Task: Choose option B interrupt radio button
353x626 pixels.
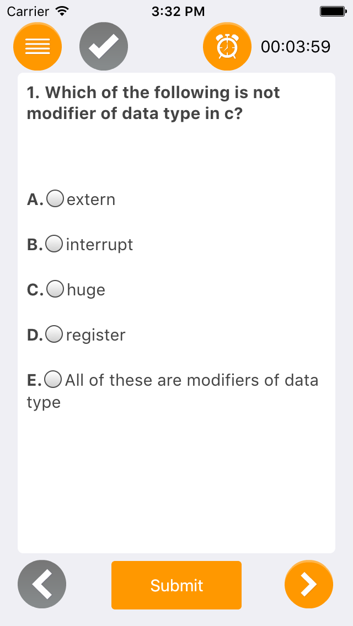Action: point(54,244)
